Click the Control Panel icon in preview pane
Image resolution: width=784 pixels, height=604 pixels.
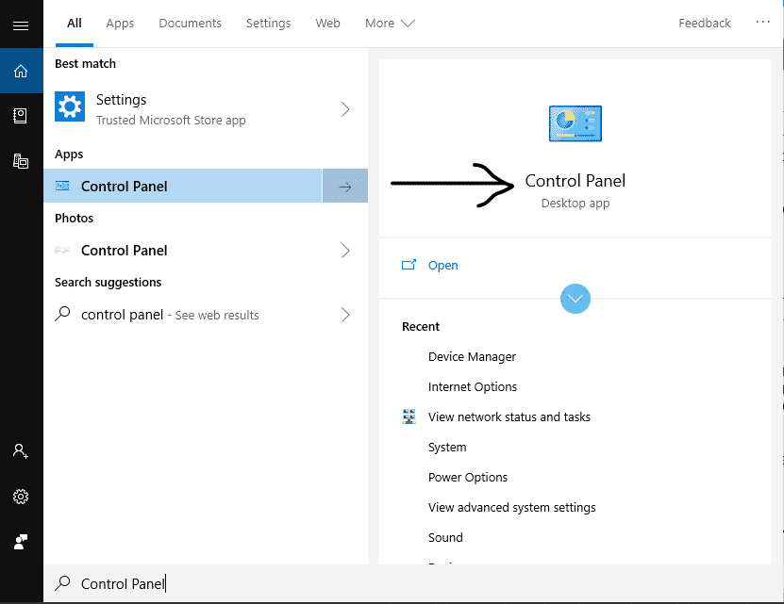pyautogui.click(x=575, y=122)
